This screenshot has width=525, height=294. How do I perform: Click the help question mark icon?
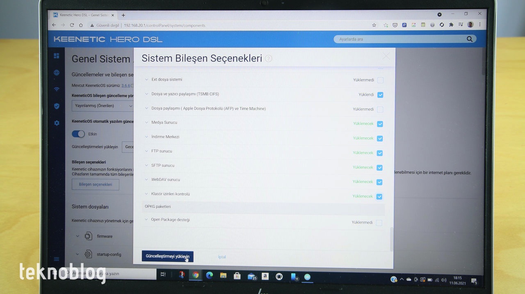point(269,58)
